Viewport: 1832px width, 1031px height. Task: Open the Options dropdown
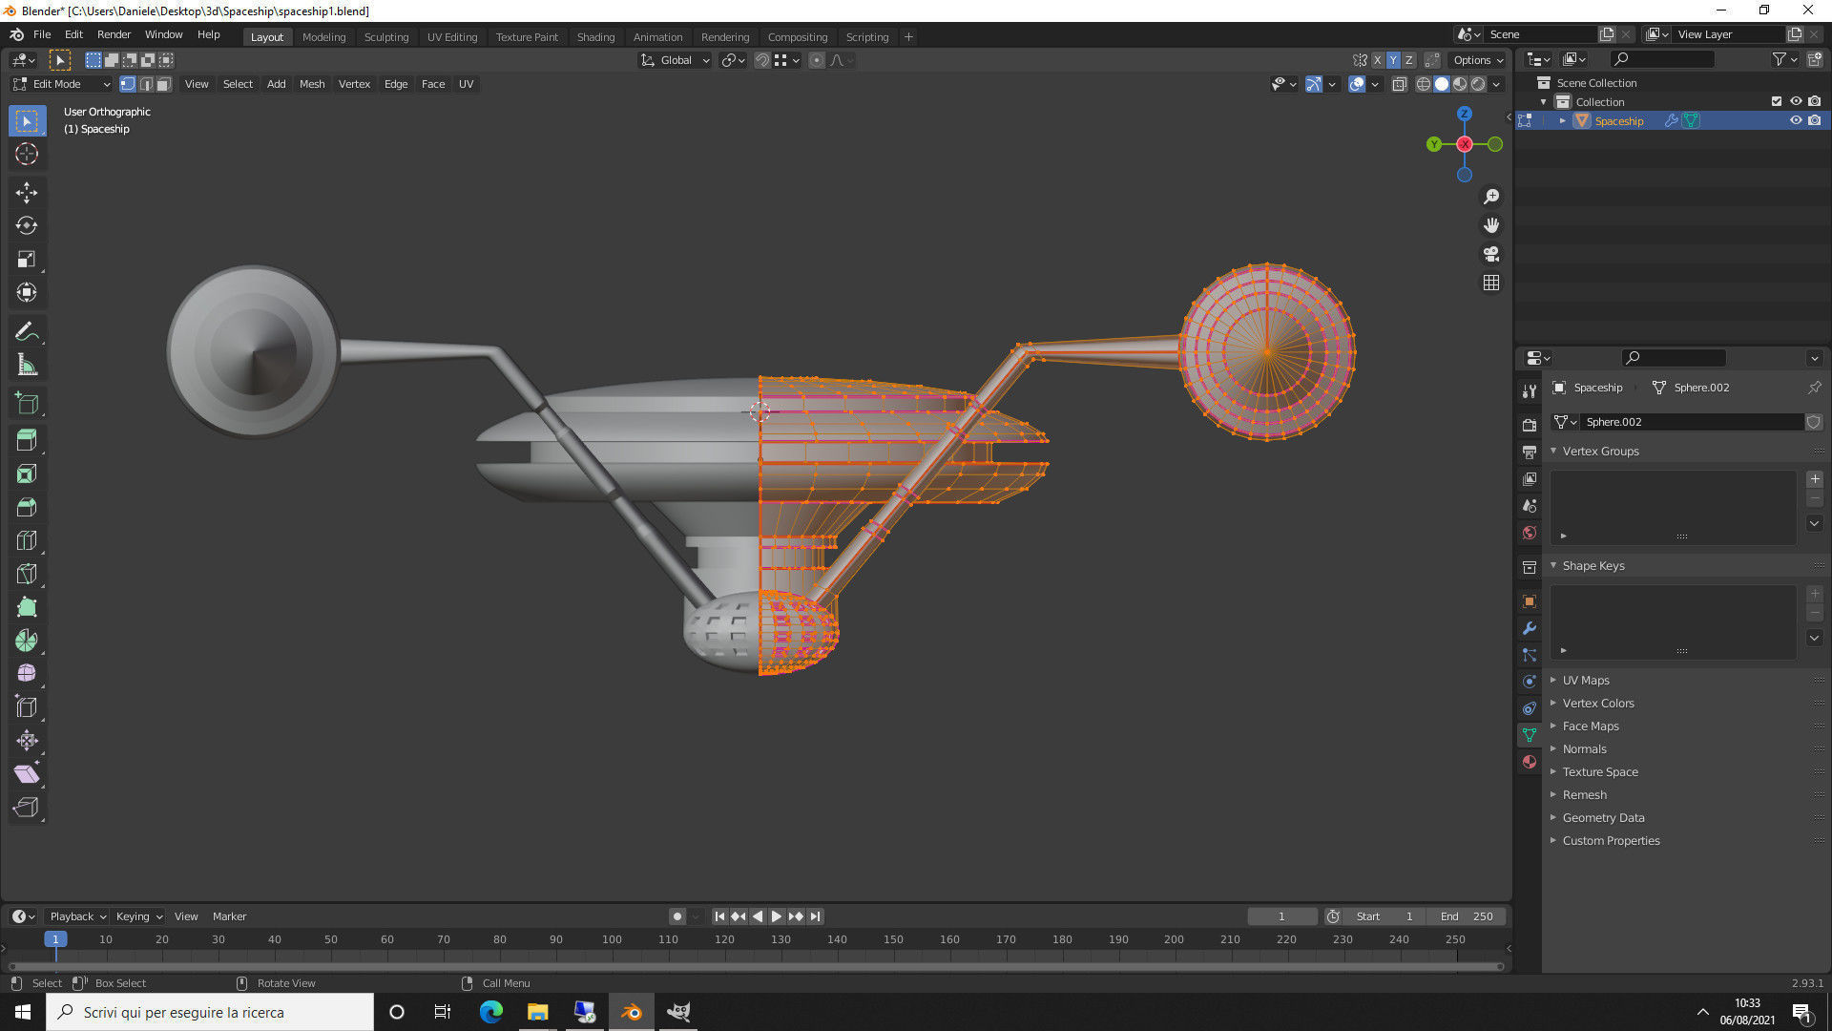tap(1478, 60)
